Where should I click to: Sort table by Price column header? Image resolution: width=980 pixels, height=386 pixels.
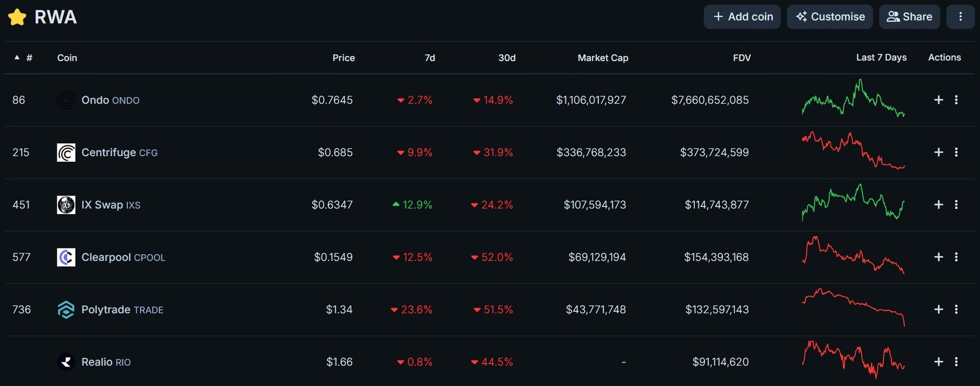coord(343,57)
